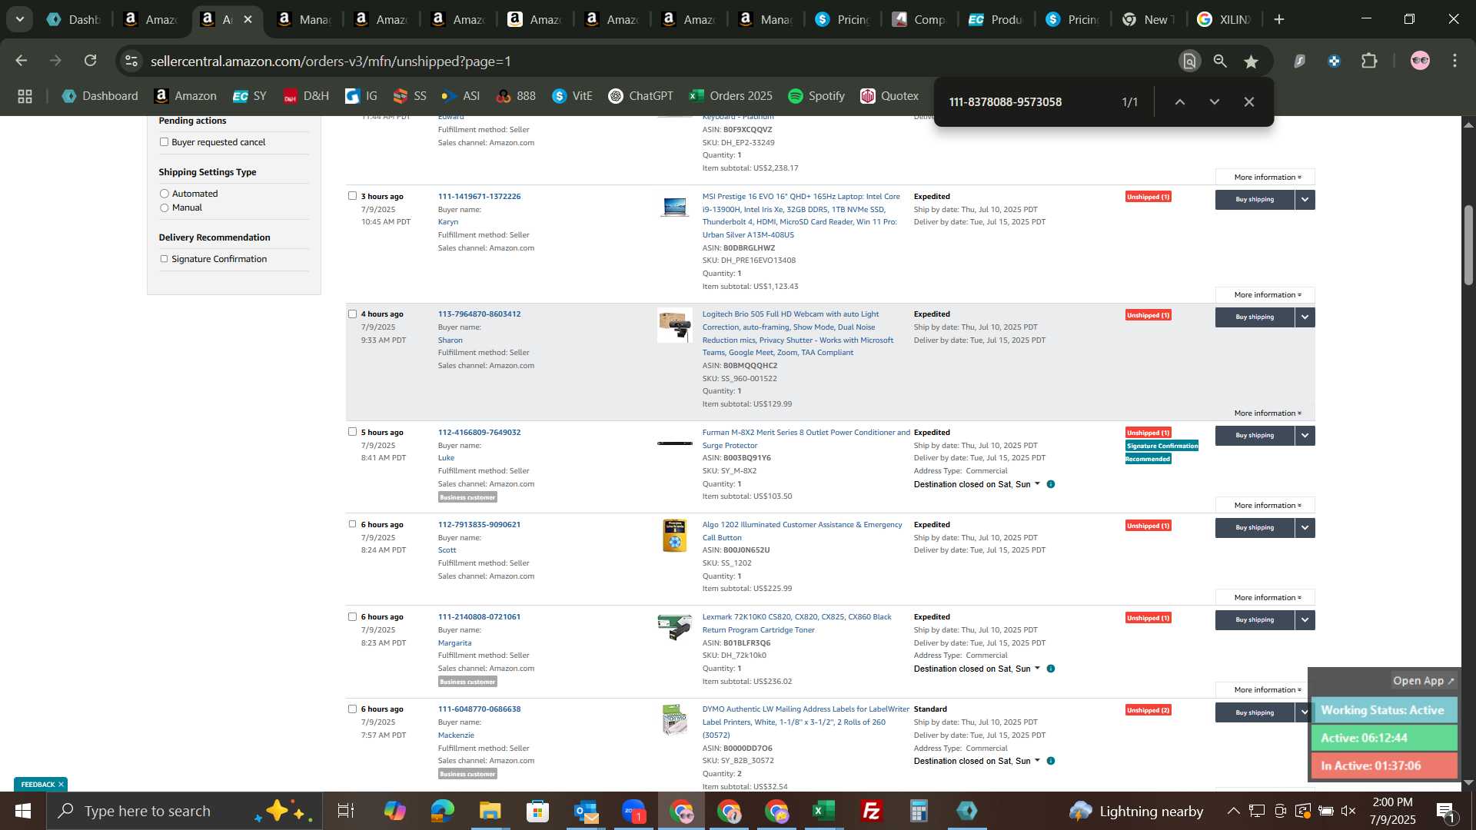Open the browser extensions puzzle icon
Image resolution: width=1476 pixels, height=830 pixels.
click(1369, 61)
